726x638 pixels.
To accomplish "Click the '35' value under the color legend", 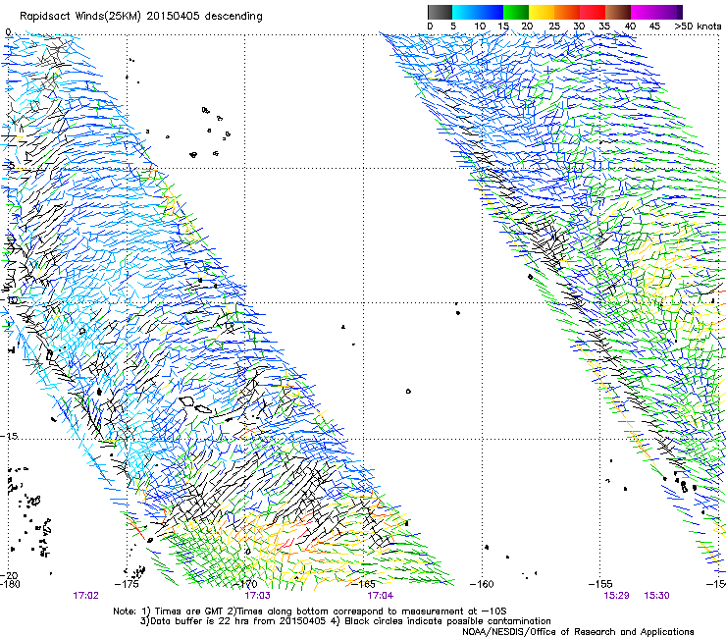I will (604, 27).
